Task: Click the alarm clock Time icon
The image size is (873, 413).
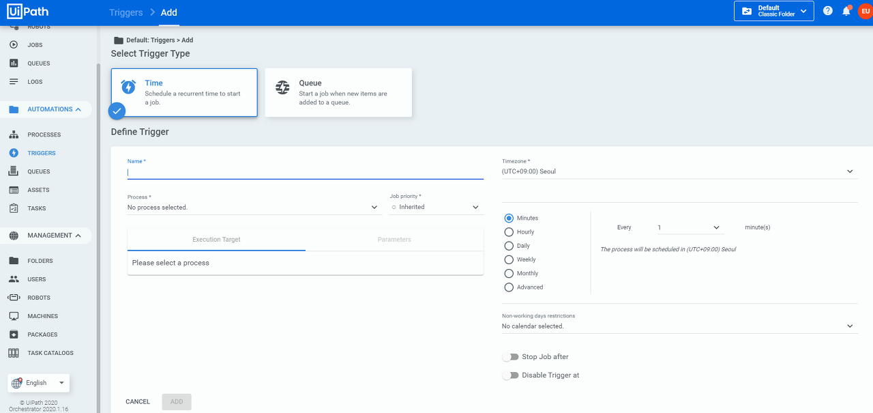Action: (x=128, y=87)
